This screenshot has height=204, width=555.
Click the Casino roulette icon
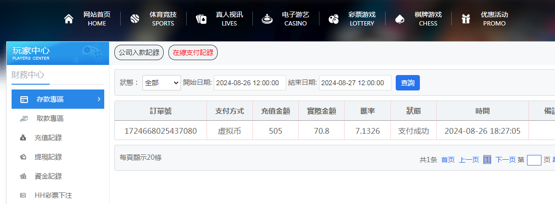[x=267, y=19]
